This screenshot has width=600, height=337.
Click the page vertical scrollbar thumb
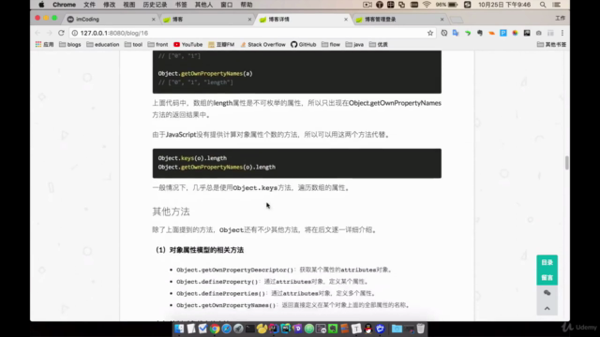coord(566,163)
